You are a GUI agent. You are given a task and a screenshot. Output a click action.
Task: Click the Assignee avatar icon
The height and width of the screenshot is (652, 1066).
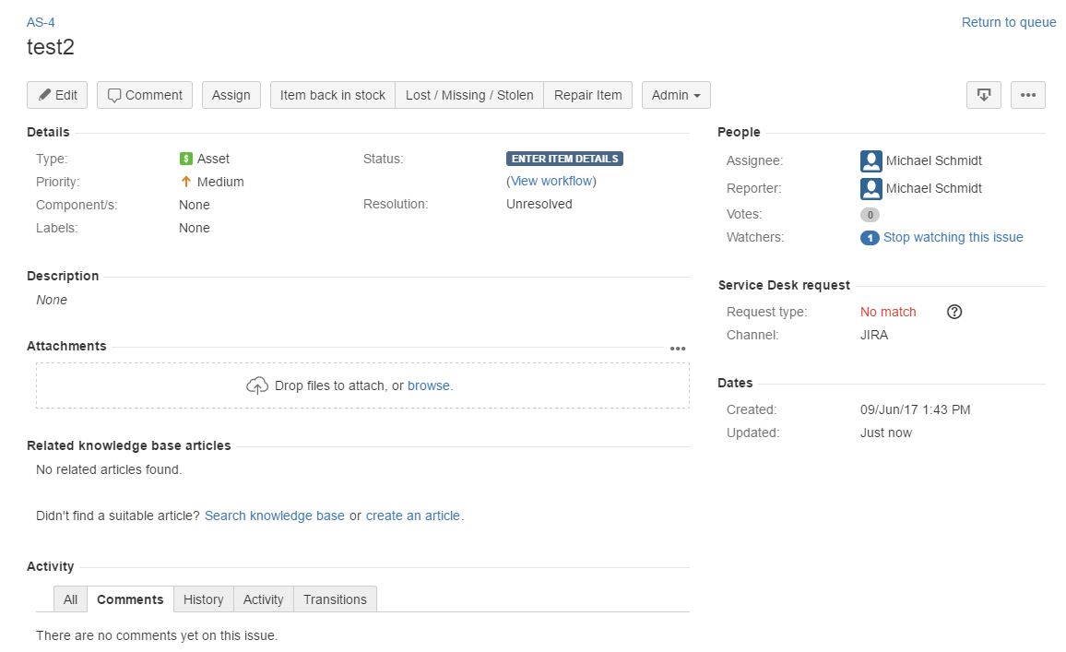[871, 161]
